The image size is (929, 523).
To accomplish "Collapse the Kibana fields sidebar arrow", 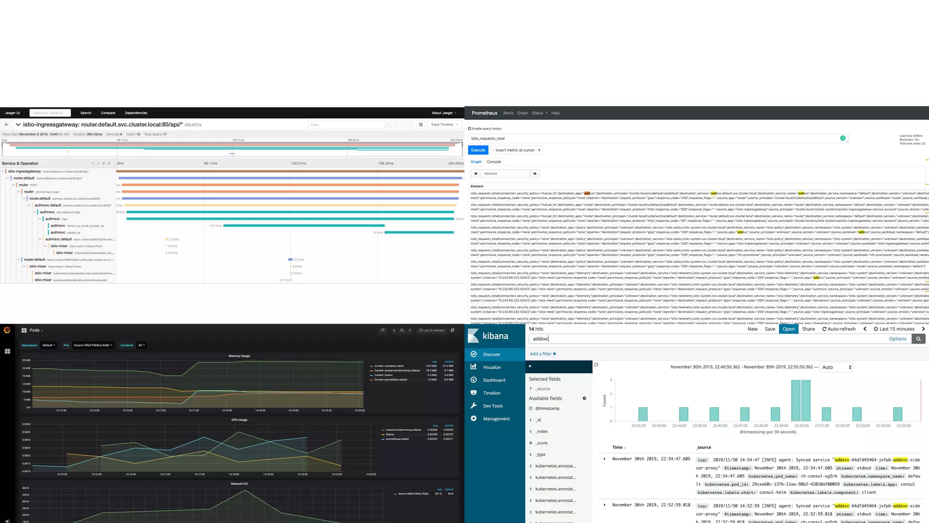I will coord(596,365).
